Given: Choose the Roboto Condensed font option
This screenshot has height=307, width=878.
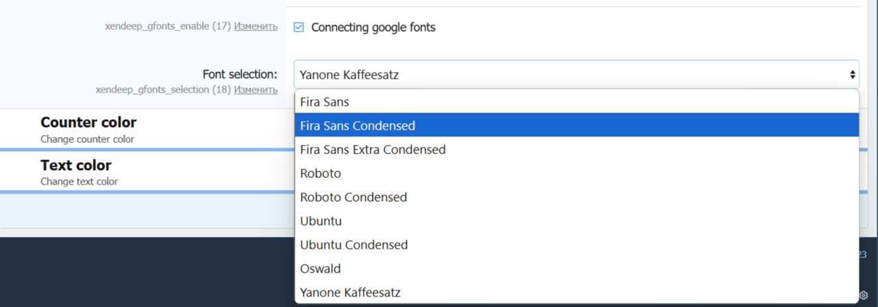Looking at the screenshot, I should 354,197.
